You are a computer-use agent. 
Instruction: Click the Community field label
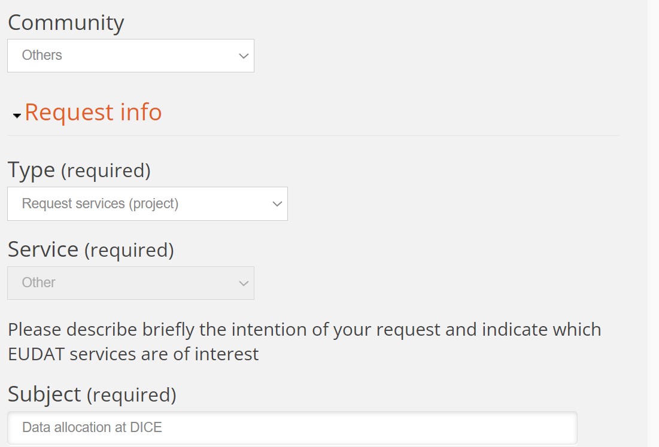(x=66, y=23)
